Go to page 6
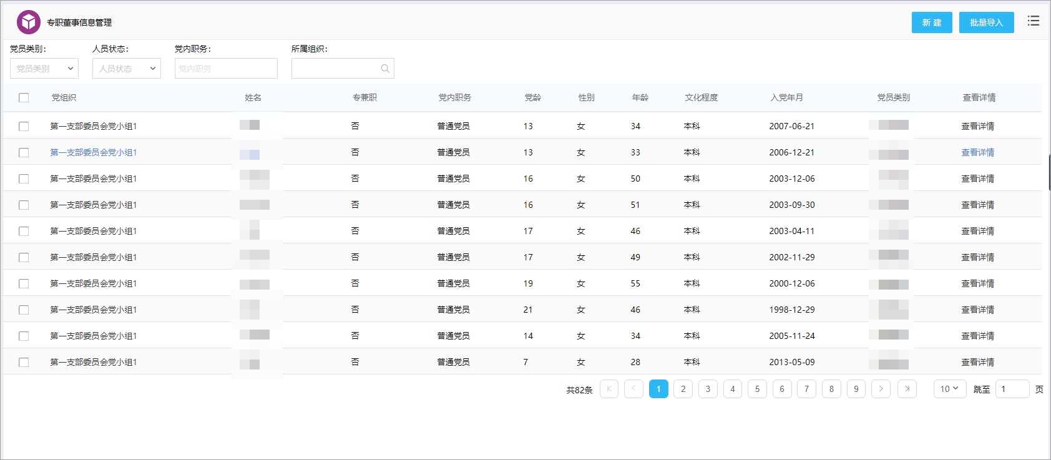 click(x=782, y=389)
